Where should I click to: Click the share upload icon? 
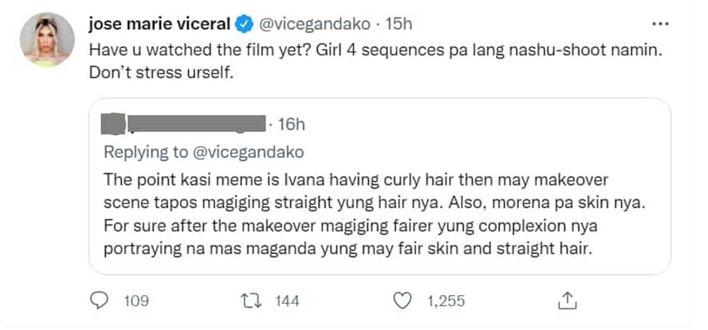click(567, 300)
